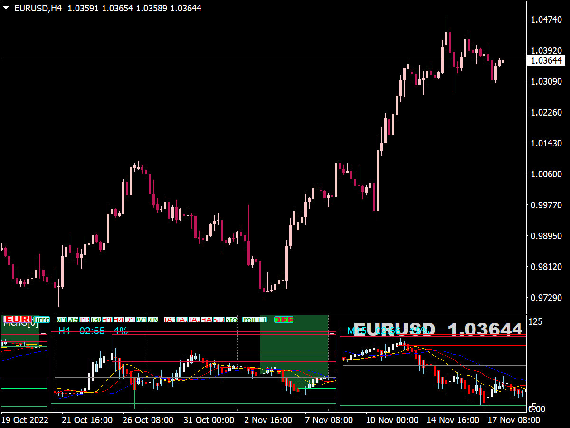Click the EURI symbol label
Viewport: 570px width, 428px height.
(x=18, y=319)
